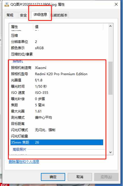Screen dimensions: 123x186
Task: Close the properties dialog
Action: (x=116, y=4)
